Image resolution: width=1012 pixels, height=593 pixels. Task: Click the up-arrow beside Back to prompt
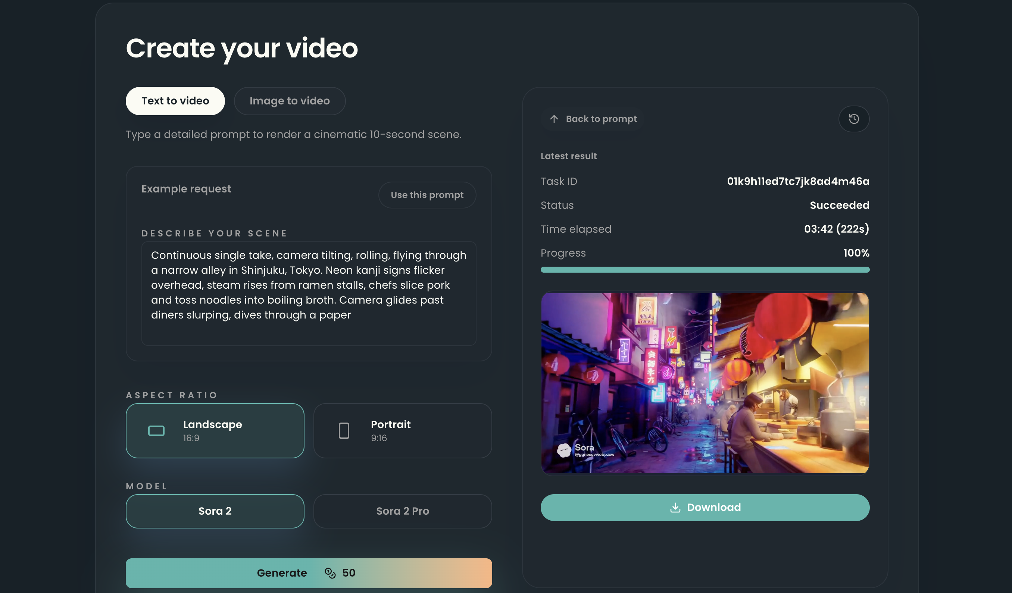click(x=554, y=119)
